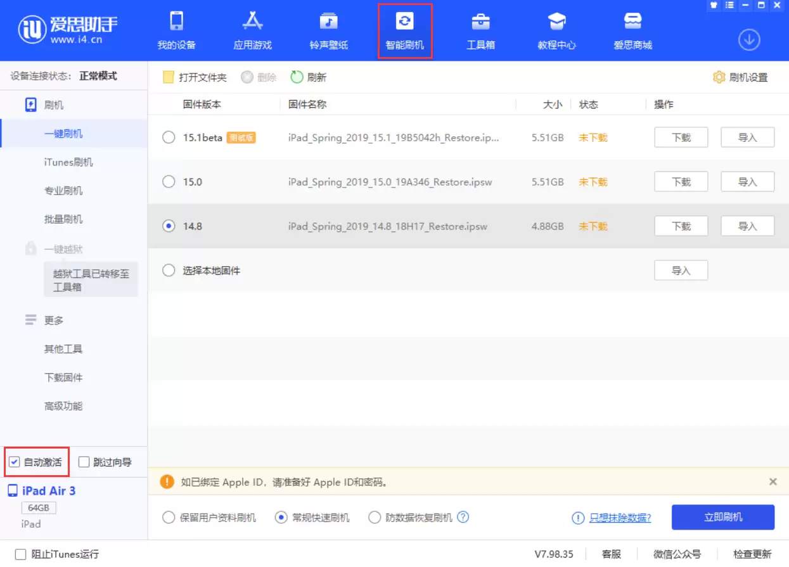Open the 我的设备 section

[176, 30]
